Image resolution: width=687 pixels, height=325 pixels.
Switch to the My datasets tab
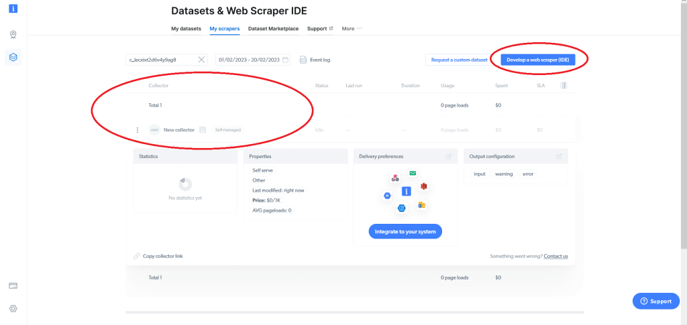coord(184,29)
